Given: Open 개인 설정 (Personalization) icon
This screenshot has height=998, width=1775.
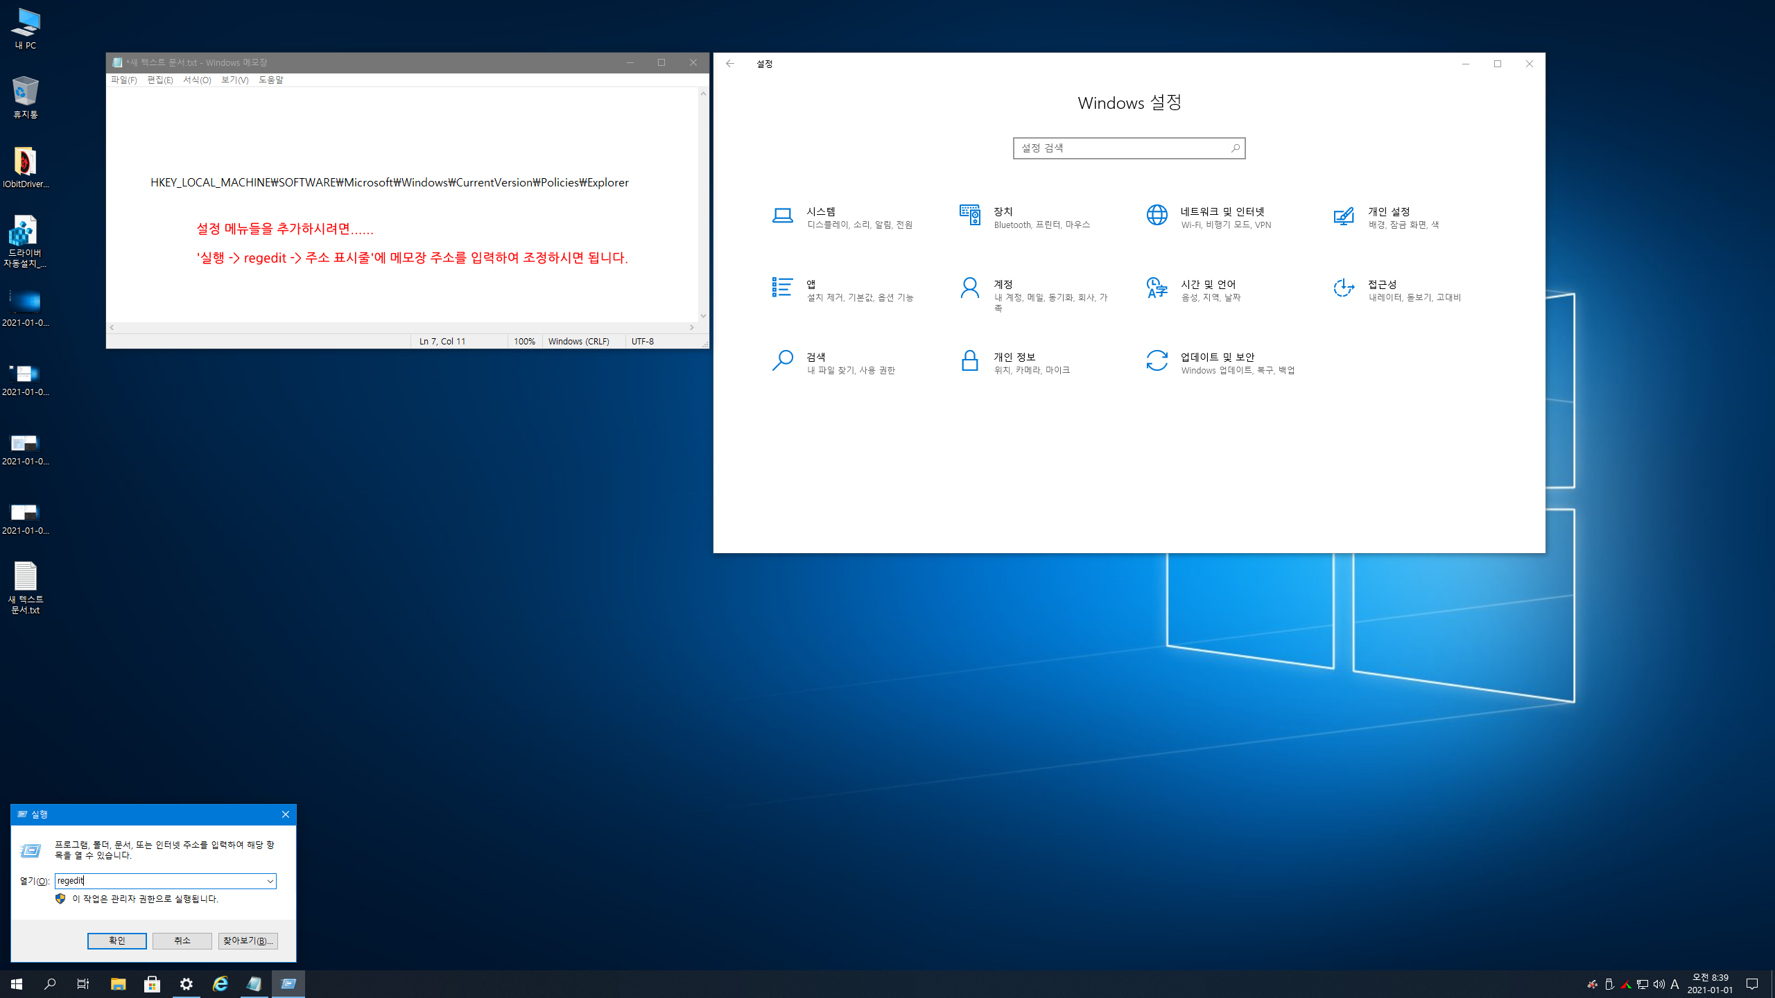Looking at the screenshot, I should pyautogui.click(x=1344, y=217).
